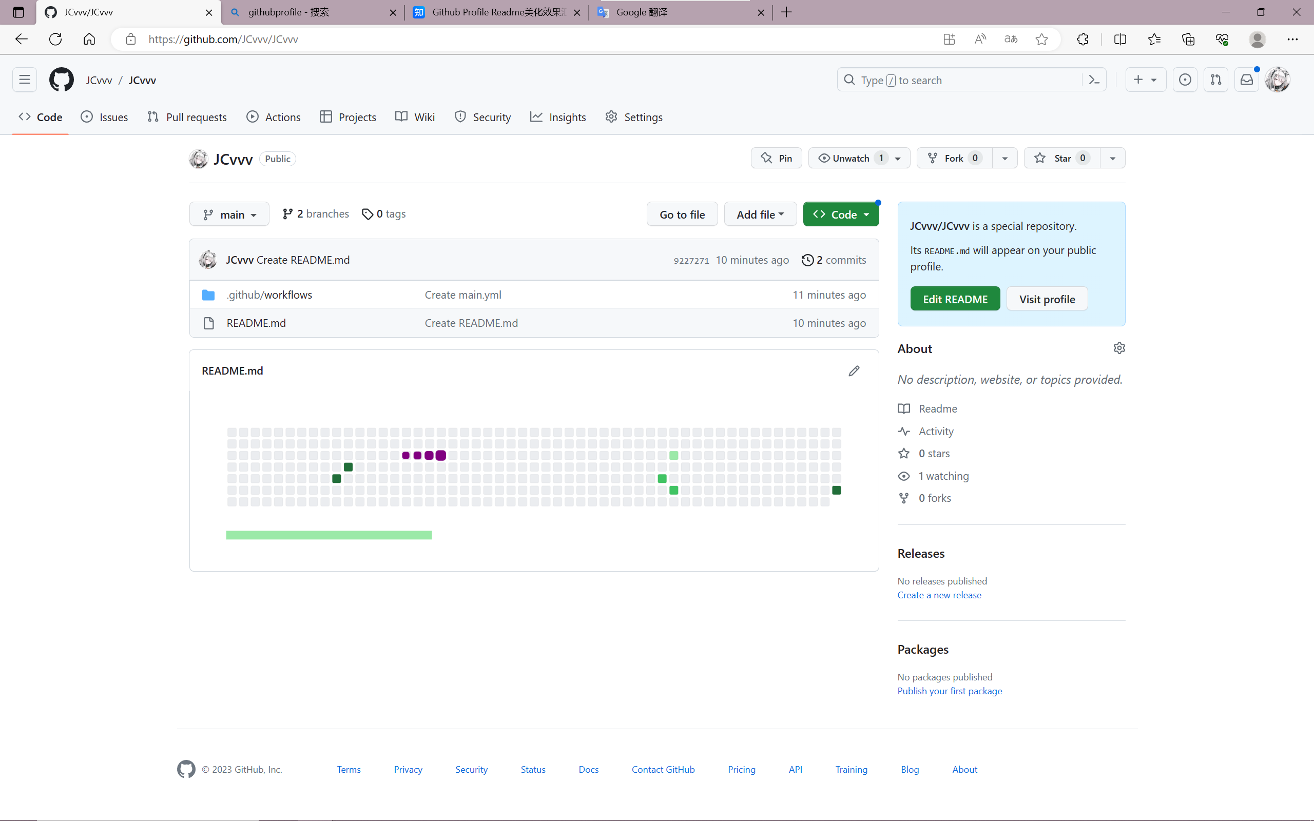Click the light green progress bar in README
The height and width of the screenshot is (821, 1314).
(x=329, y=535)
